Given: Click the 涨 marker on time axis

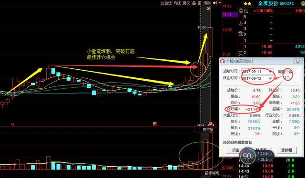Looking at the screenshot, I should (211, 123).
